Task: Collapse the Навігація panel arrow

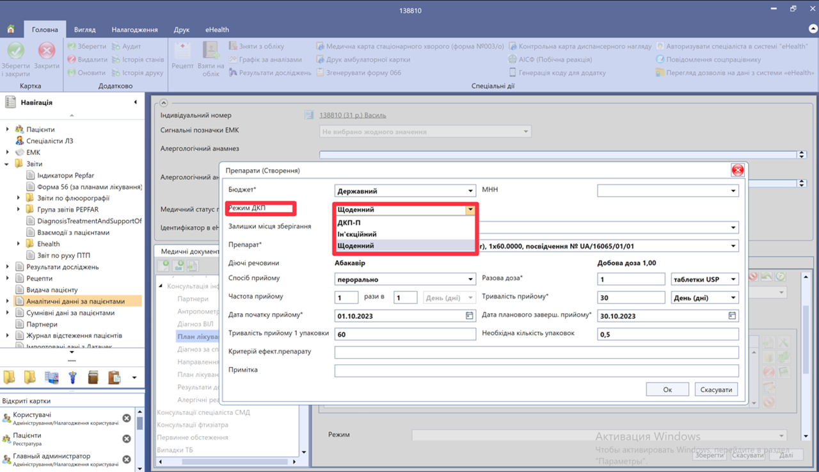Action: 135,102
